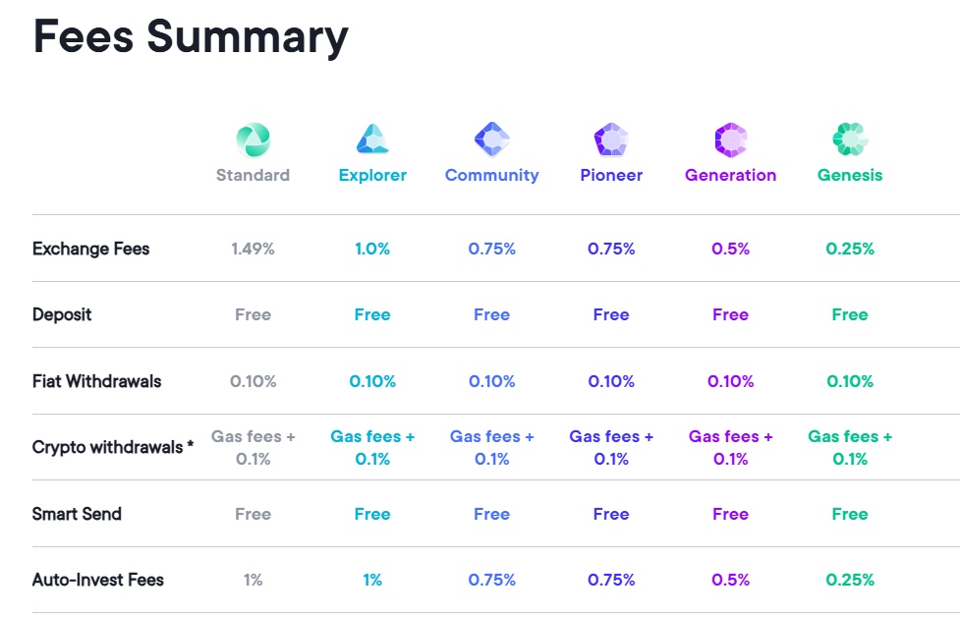
Task: Click the Generation tier purple gem icon
Action: pos(731,140)
